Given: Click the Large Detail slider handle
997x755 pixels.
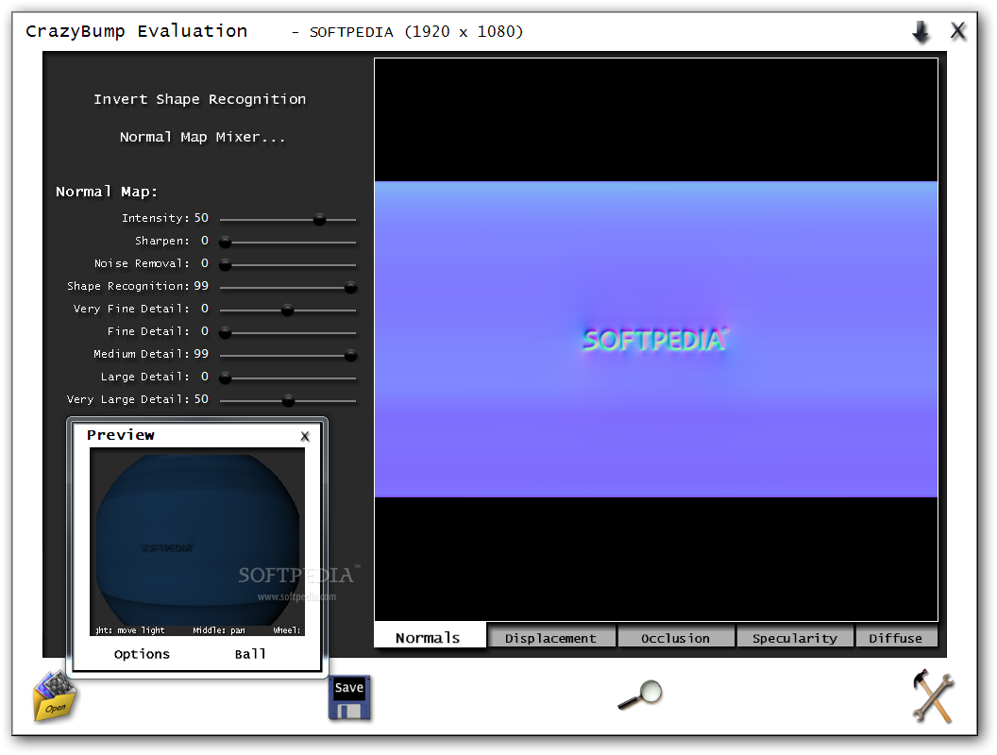Looking at the screenshot, I should (225, 378).
